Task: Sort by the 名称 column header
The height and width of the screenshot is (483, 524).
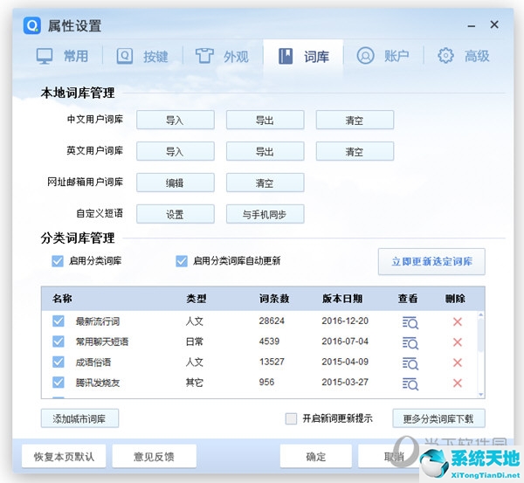Action: pos(62,298)
